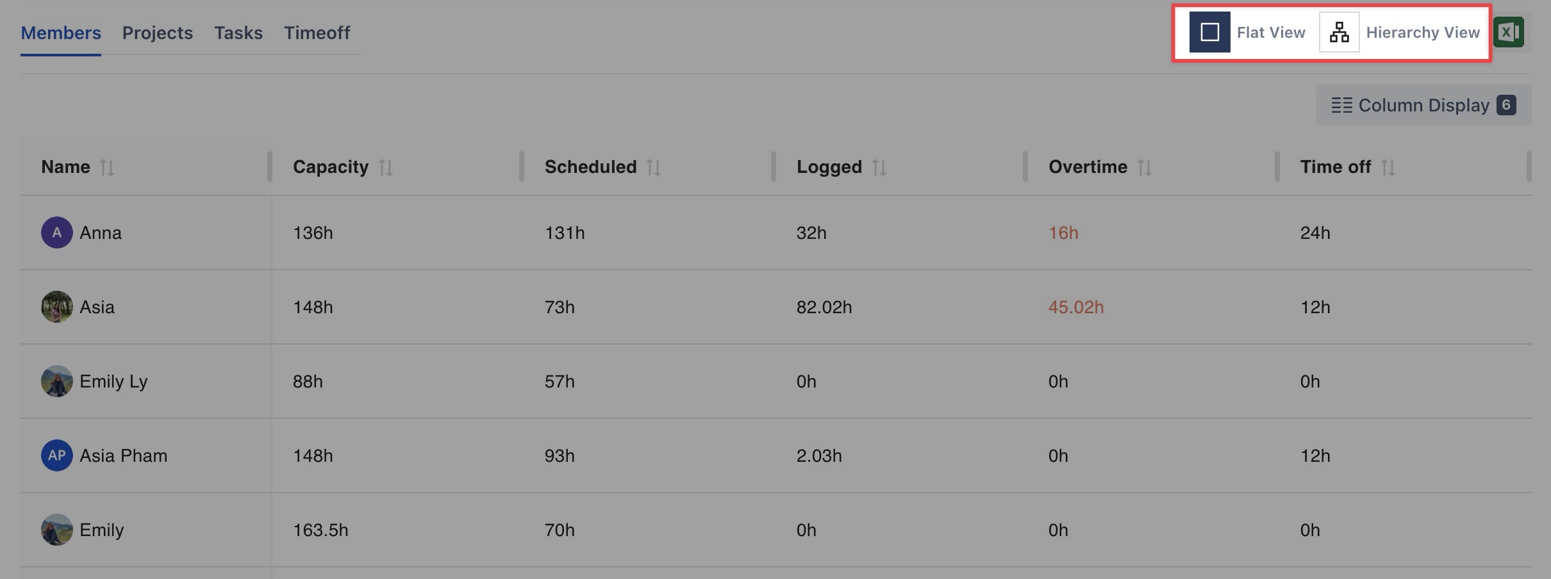Screen dimensions: 1551x579
Task: Export table via the Excel icon
Action: coord(1508,32)
